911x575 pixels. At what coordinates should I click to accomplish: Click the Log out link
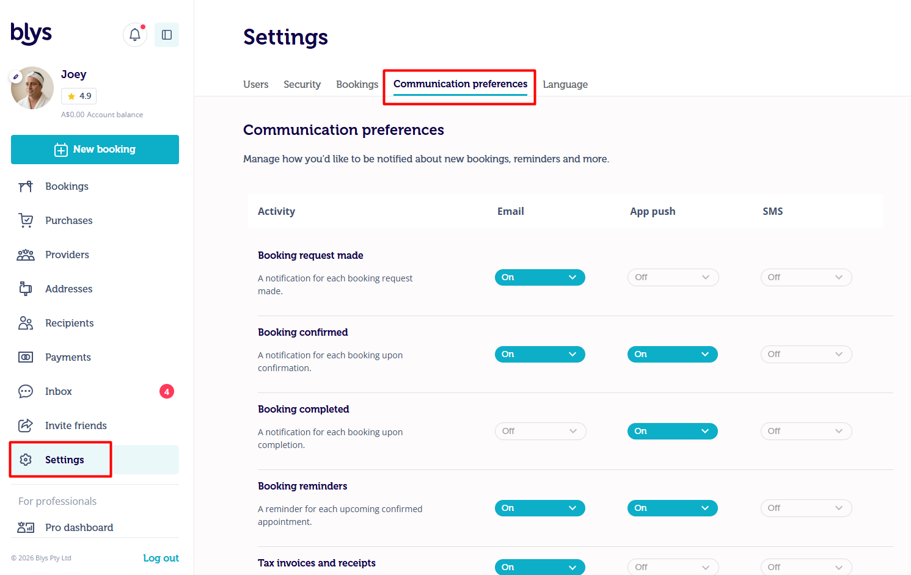(x=161, y=558)
